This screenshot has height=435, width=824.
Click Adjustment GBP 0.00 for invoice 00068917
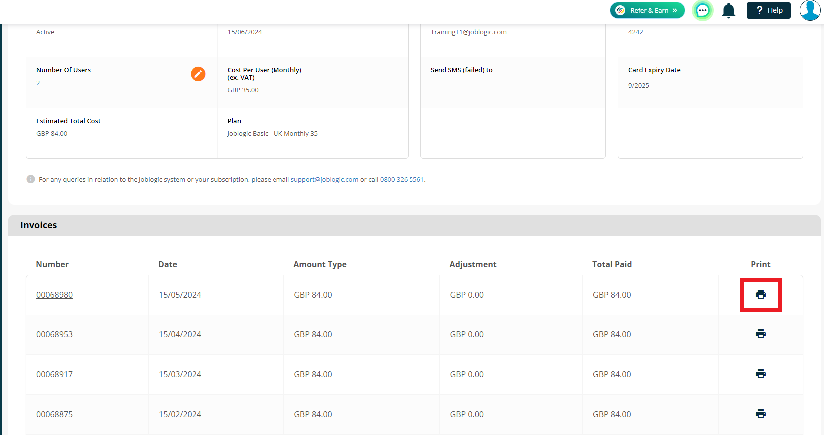(467, 374)
